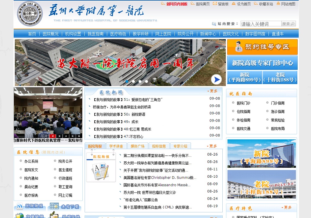Open 数字图书馆 menu item

255,34
